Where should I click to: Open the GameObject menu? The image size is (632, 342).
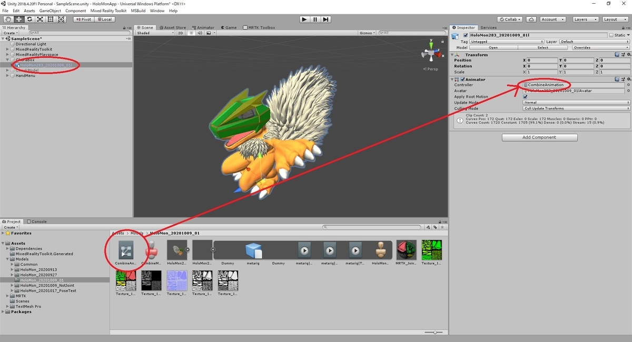point(50,11)
